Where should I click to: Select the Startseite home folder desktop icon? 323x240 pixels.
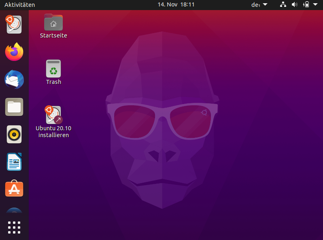(53, 26)
